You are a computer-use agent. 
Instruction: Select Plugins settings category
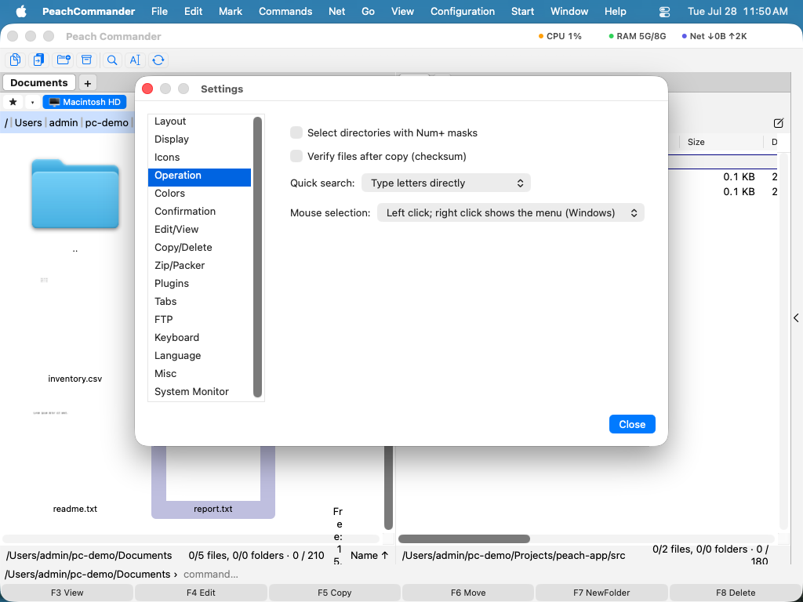pos(199,283)
